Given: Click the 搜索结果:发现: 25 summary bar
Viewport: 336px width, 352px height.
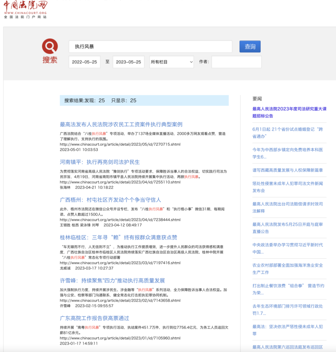Looking at the screenshot, I should [x=144, y=100].
